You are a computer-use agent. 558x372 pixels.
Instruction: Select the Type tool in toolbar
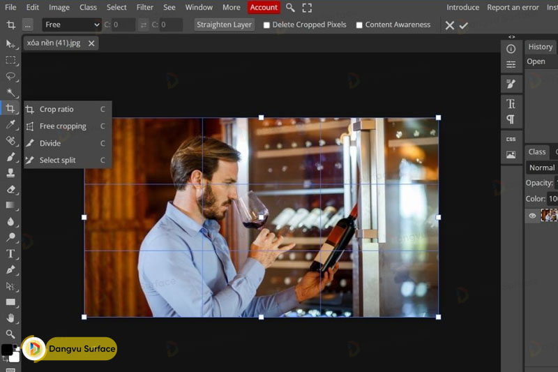pos(10,253)
